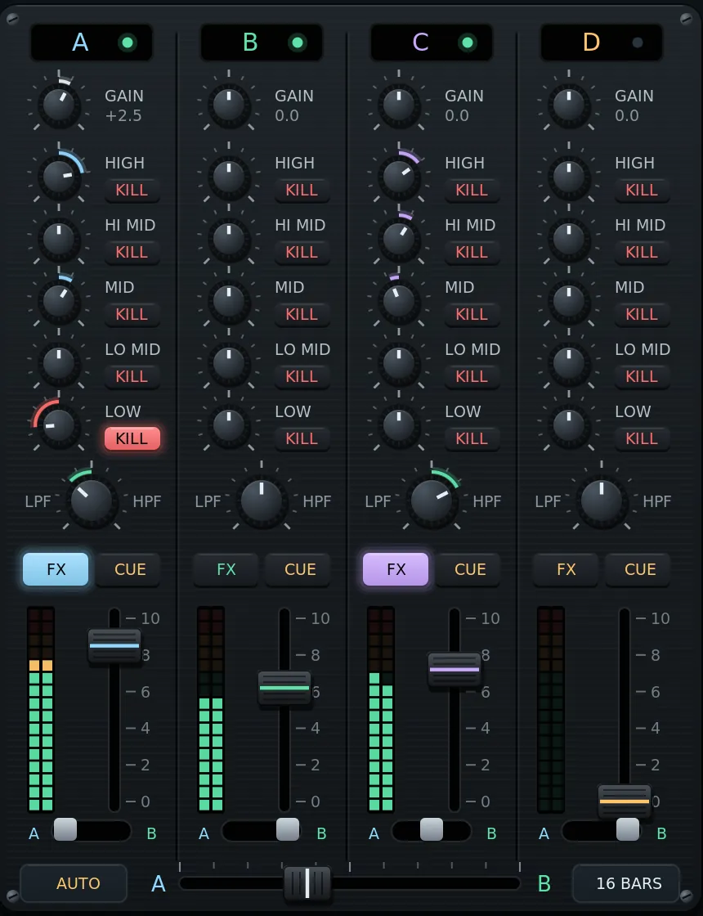Select channel A header
703x916 pixels.
pos(91,43)
